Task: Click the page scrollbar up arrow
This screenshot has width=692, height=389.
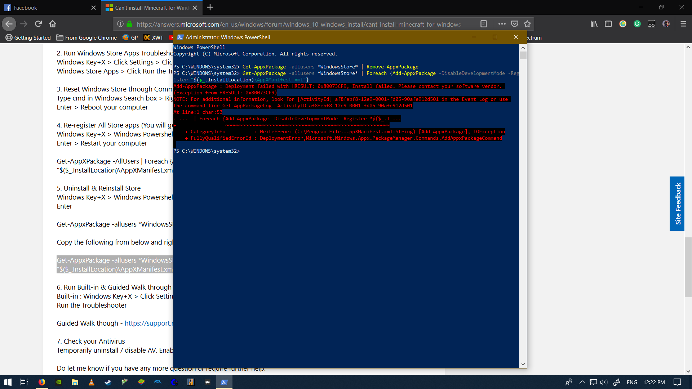Action: [688, 47]
